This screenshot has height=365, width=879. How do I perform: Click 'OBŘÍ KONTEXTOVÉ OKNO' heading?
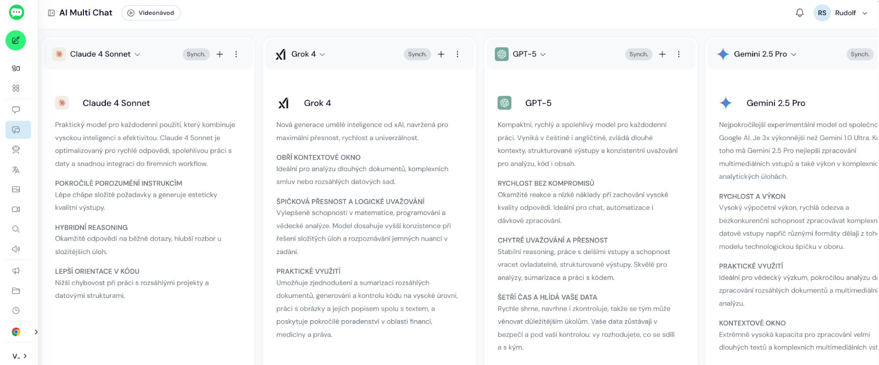(318, 157)
